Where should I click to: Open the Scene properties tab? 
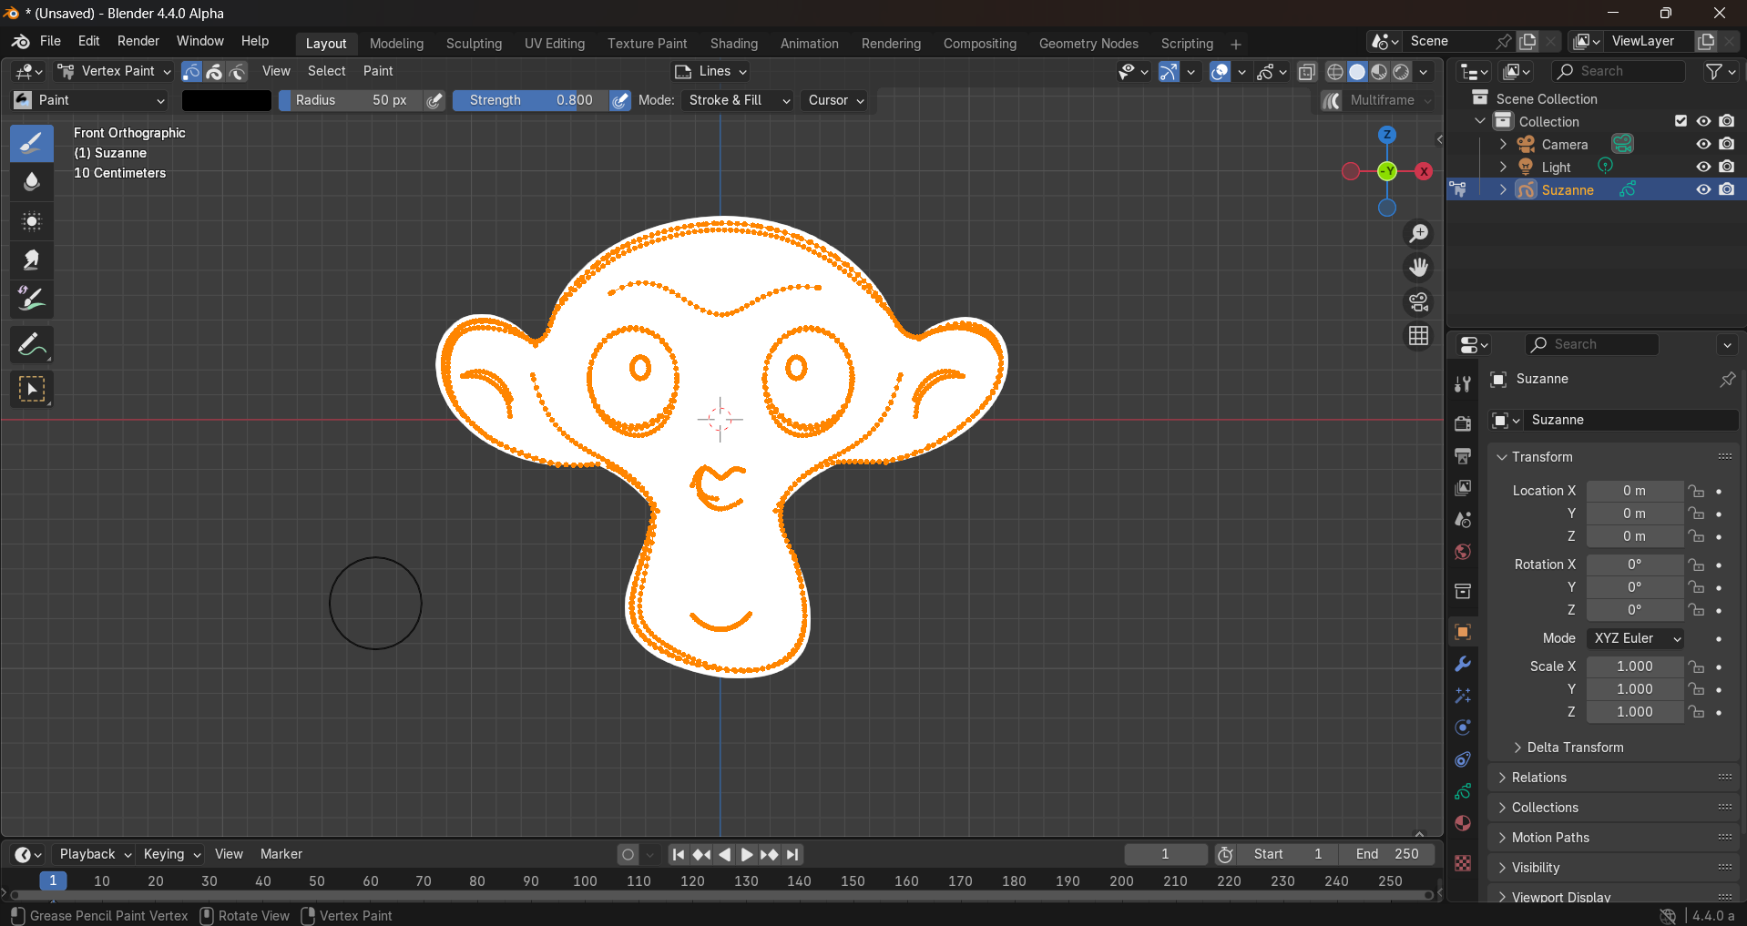pyautogui.click(x=1463, y=520)
